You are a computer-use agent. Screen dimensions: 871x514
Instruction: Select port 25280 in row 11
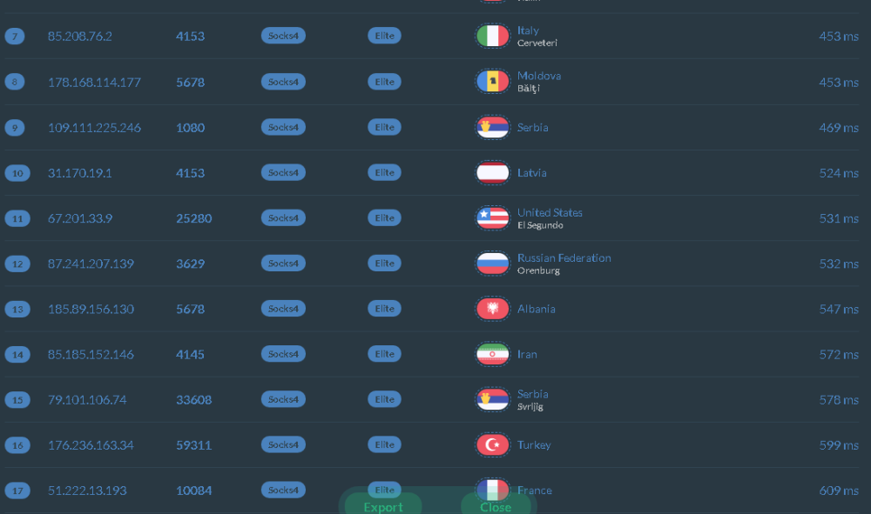(193, 218)
